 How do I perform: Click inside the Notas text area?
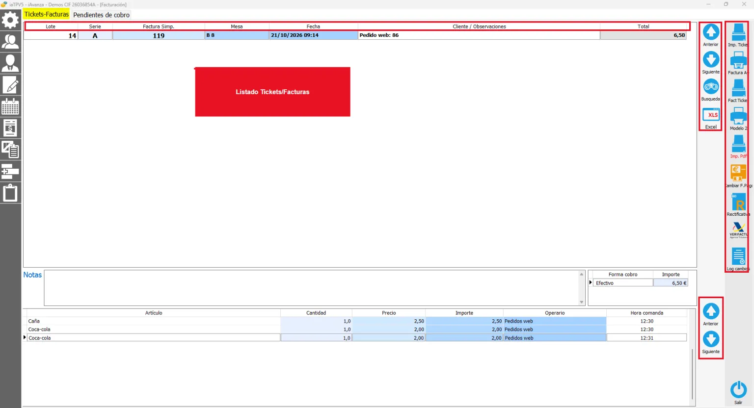coord(311,288)
